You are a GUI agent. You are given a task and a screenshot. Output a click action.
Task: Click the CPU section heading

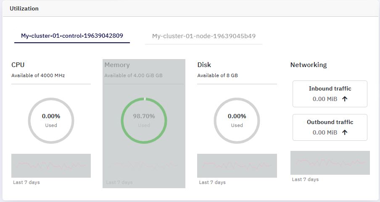(18, 65)
